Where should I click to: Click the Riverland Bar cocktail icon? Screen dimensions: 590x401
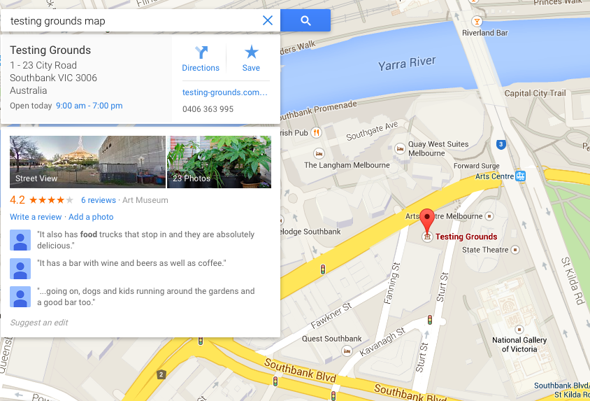[477, 21]
